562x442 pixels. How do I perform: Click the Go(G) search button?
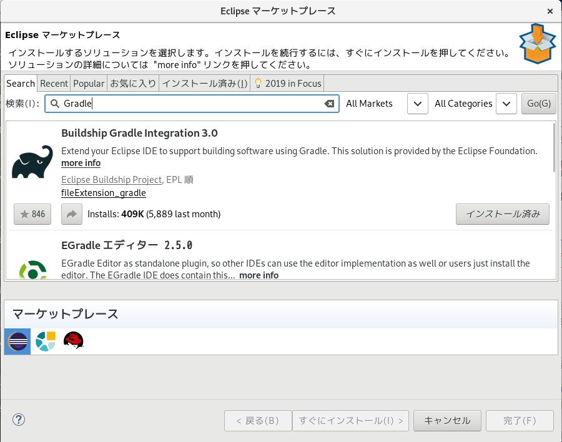[539, 104]
